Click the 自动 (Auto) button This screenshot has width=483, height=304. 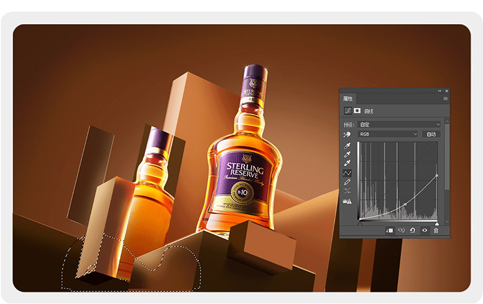click(x=431, y=134)
